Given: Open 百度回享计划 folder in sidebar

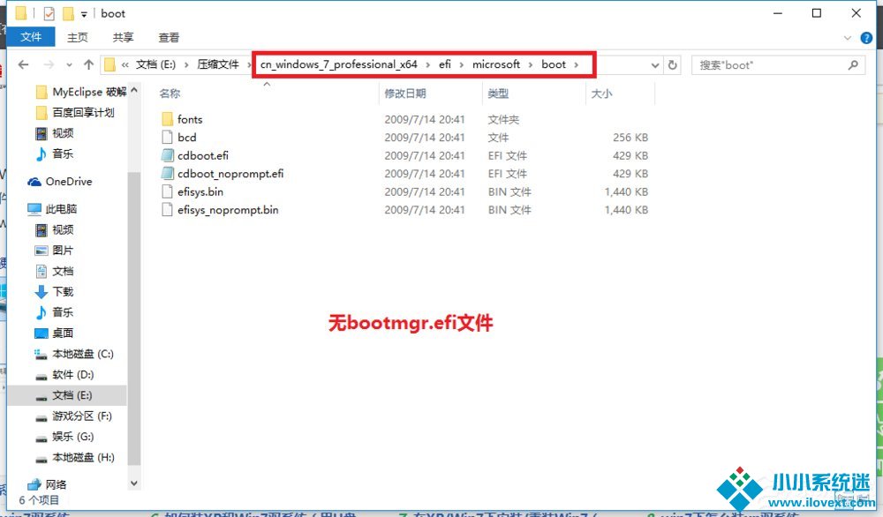Looking at the screenshot, I should point(75,113).
